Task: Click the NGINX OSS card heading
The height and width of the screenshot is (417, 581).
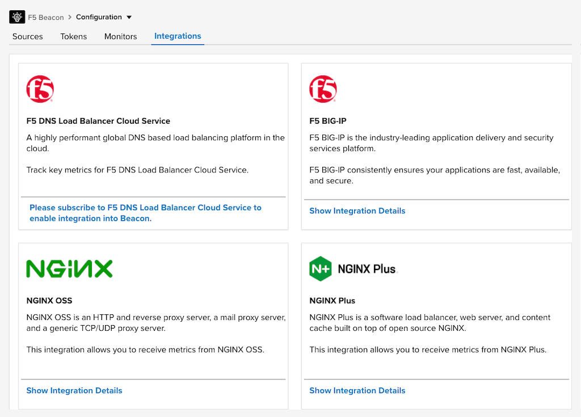Action: pyautogui.click(x=49, y=301)
